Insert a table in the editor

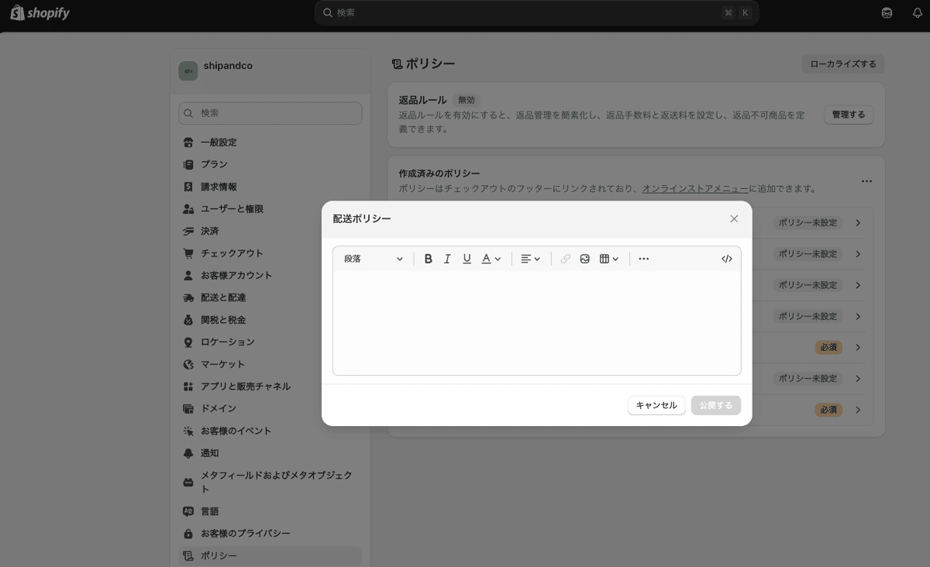click(605, 258)
